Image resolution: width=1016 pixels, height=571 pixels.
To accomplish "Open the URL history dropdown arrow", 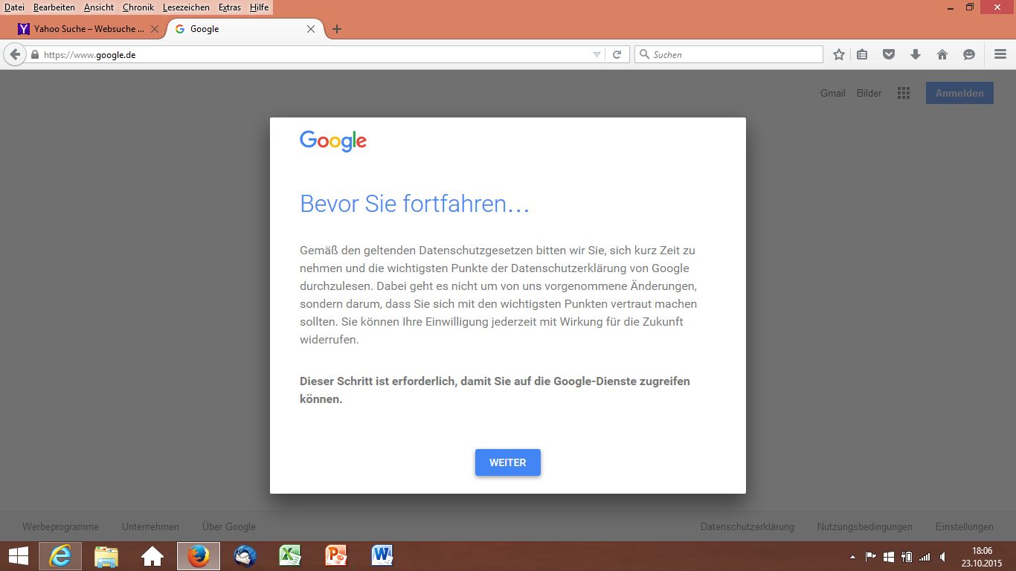I will pos(597,54).
